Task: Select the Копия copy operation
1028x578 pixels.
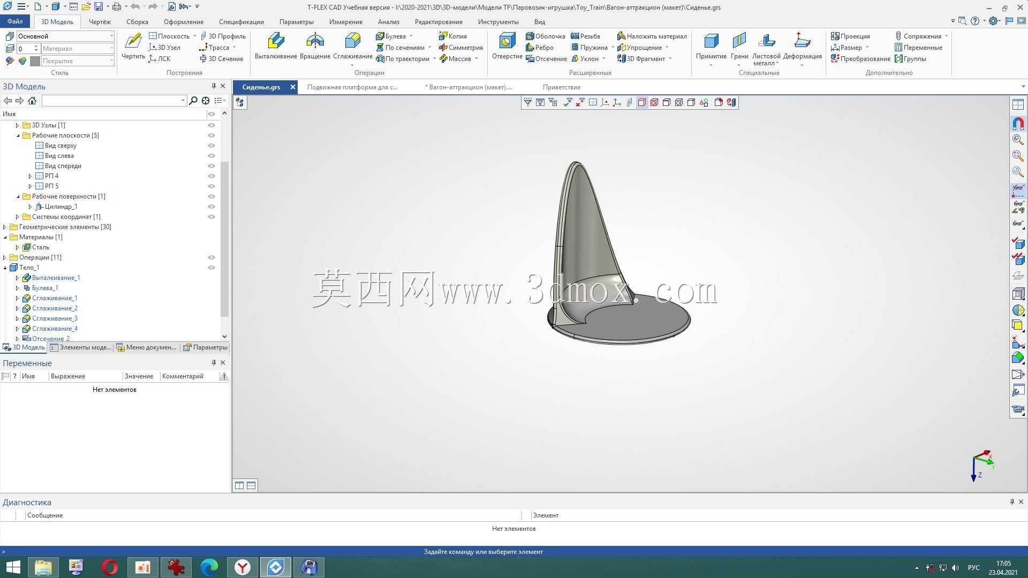Action: 453,36
